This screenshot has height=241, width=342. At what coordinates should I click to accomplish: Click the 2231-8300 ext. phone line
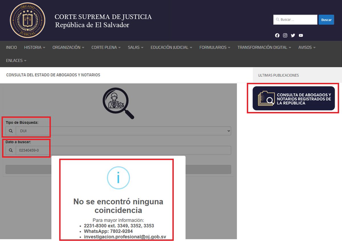tap(119, 226)
